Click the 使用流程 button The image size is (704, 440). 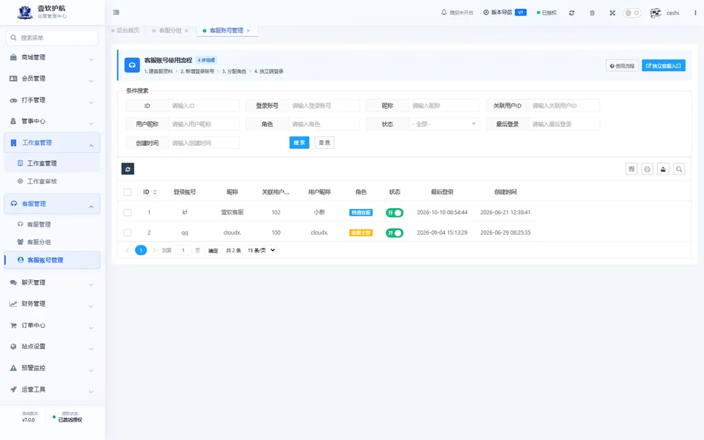point(623,66)
